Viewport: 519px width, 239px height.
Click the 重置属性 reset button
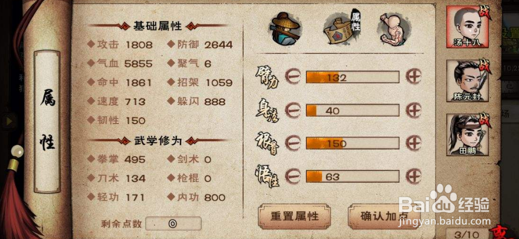pyautogui.click(x=294, y=216)
